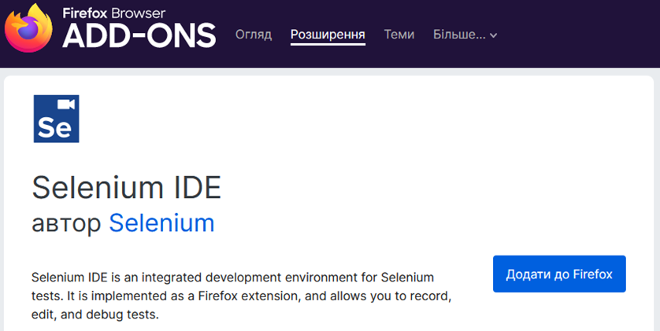
Task: Click the Firefox fox logo icon
Action: [x=28, y=28]
